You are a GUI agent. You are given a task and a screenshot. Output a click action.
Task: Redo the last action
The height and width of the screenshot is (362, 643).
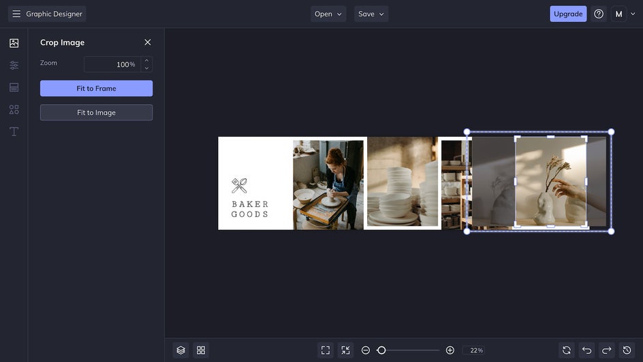[x=607, y=350]
